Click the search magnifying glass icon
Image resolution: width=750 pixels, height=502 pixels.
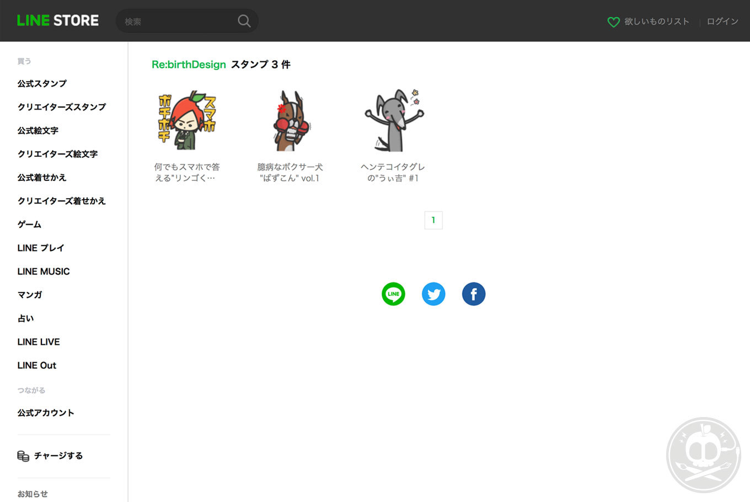pos(244,21)
